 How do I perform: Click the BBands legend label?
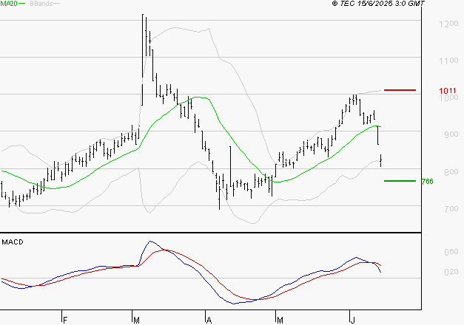point(41,4)
